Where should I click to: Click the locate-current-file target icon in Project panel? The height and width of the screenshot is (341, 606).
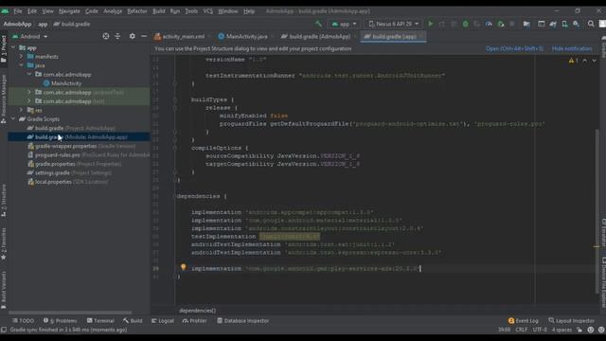pyautogui.click(x=106, y=36)
